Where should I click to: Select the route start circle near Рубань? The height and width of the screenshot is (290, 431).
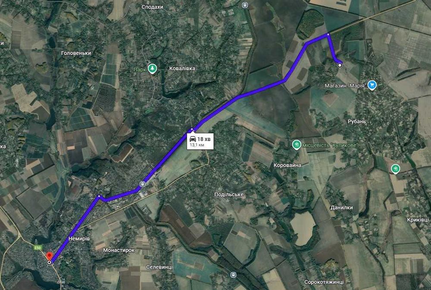pos(340,65)
